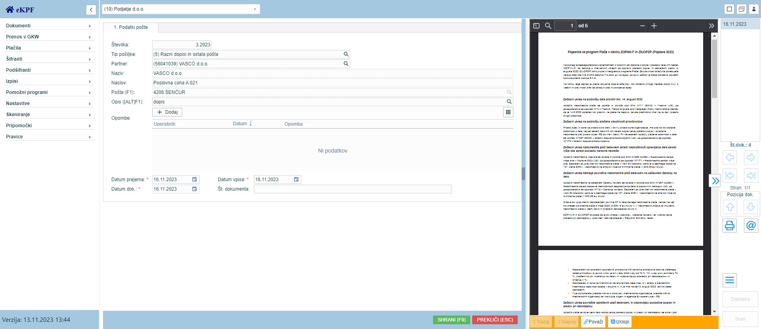
Task: Open the company dropdown (10) Podjetje d.o.o.
Action: click(x=181, y=9)
